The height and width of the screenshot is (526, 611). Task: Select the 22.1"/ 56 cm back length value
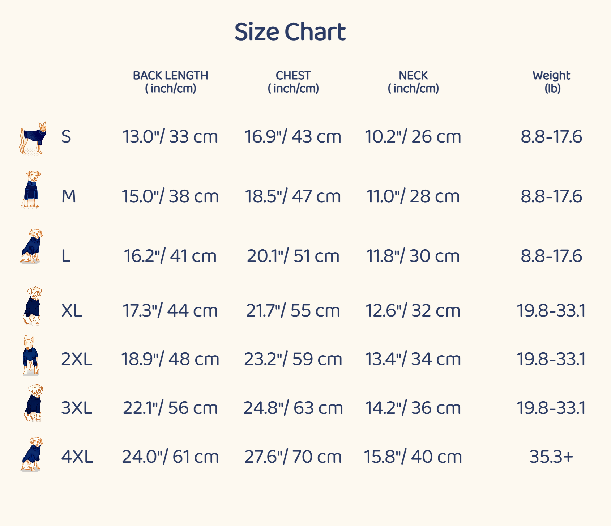coord(170,408)
